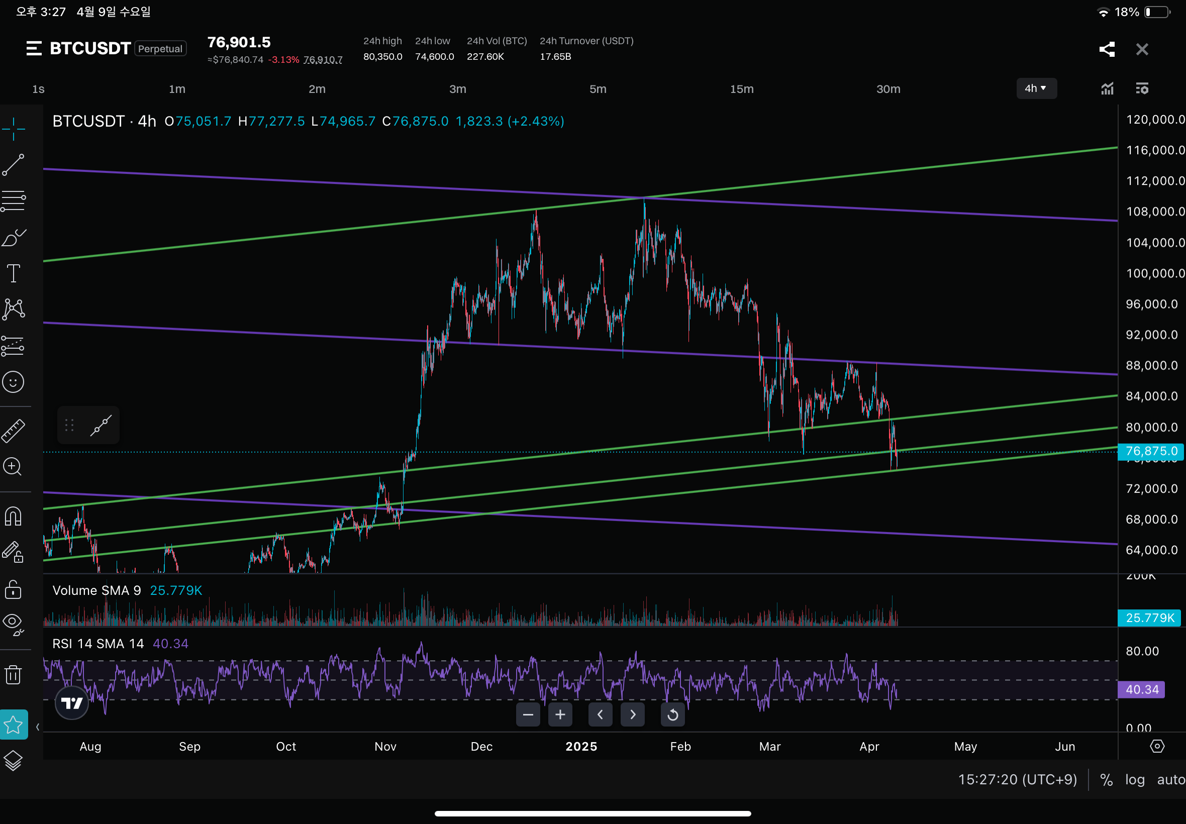Click the battery indicator in status bar
1186x824 pixels.
coord(1157,12)
